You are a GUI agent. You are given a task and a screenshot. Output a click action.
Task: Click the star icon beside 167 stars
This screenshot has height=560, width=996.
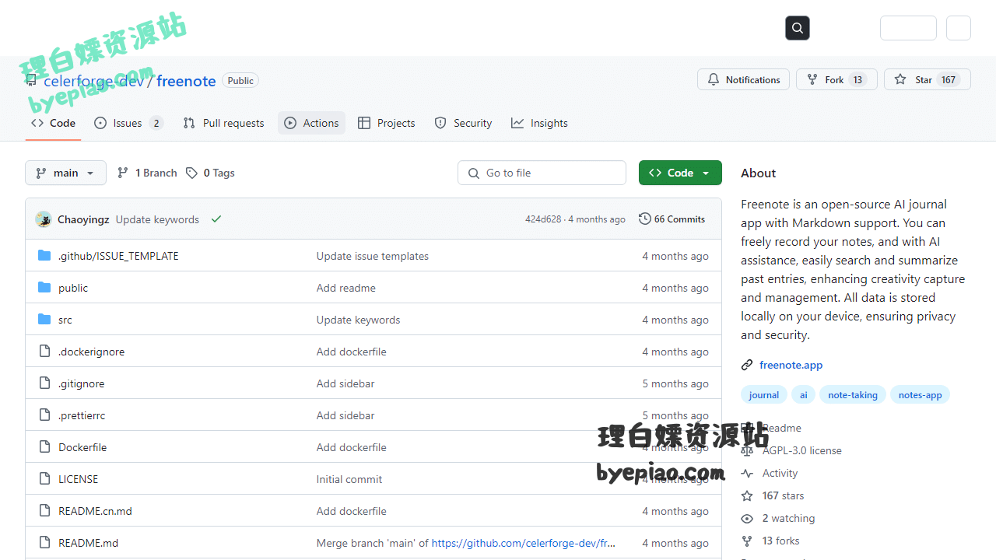(747, 495)
